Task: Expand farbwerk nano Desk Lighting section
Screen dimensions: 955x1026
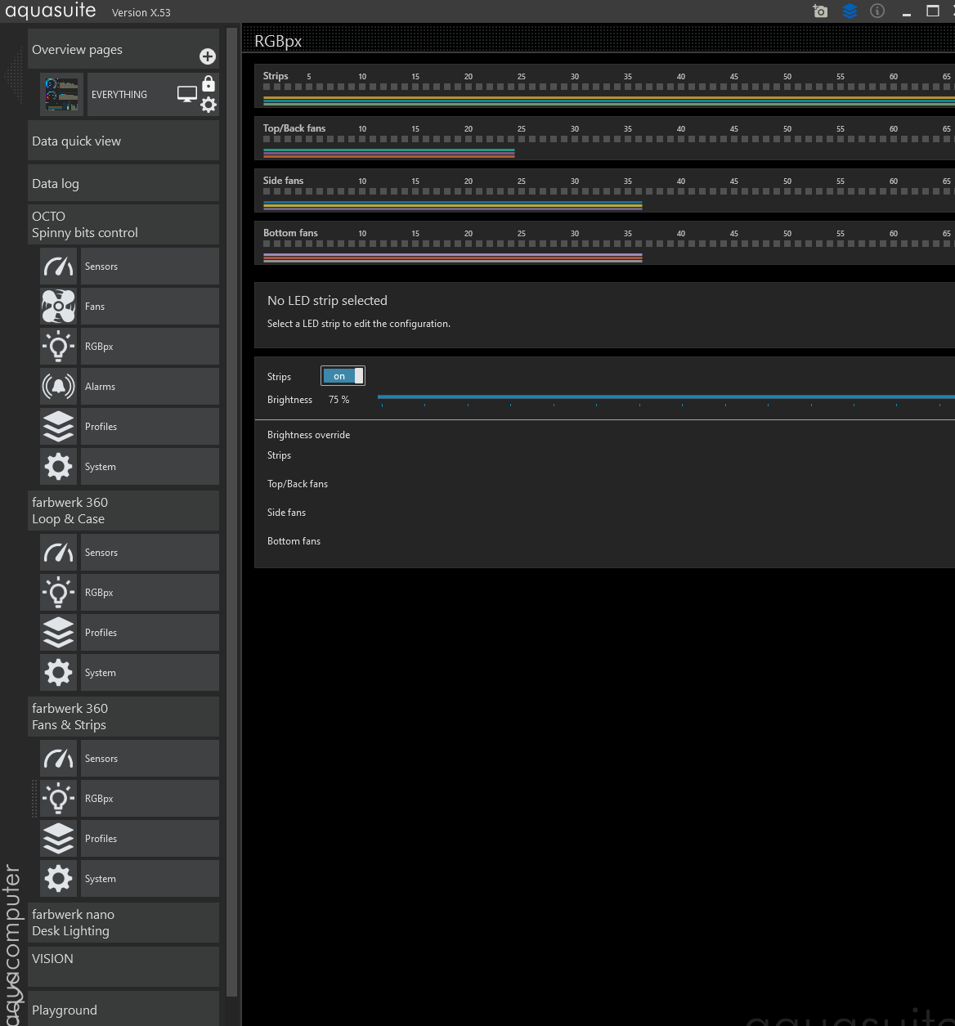Action: [x=123, y=923]
